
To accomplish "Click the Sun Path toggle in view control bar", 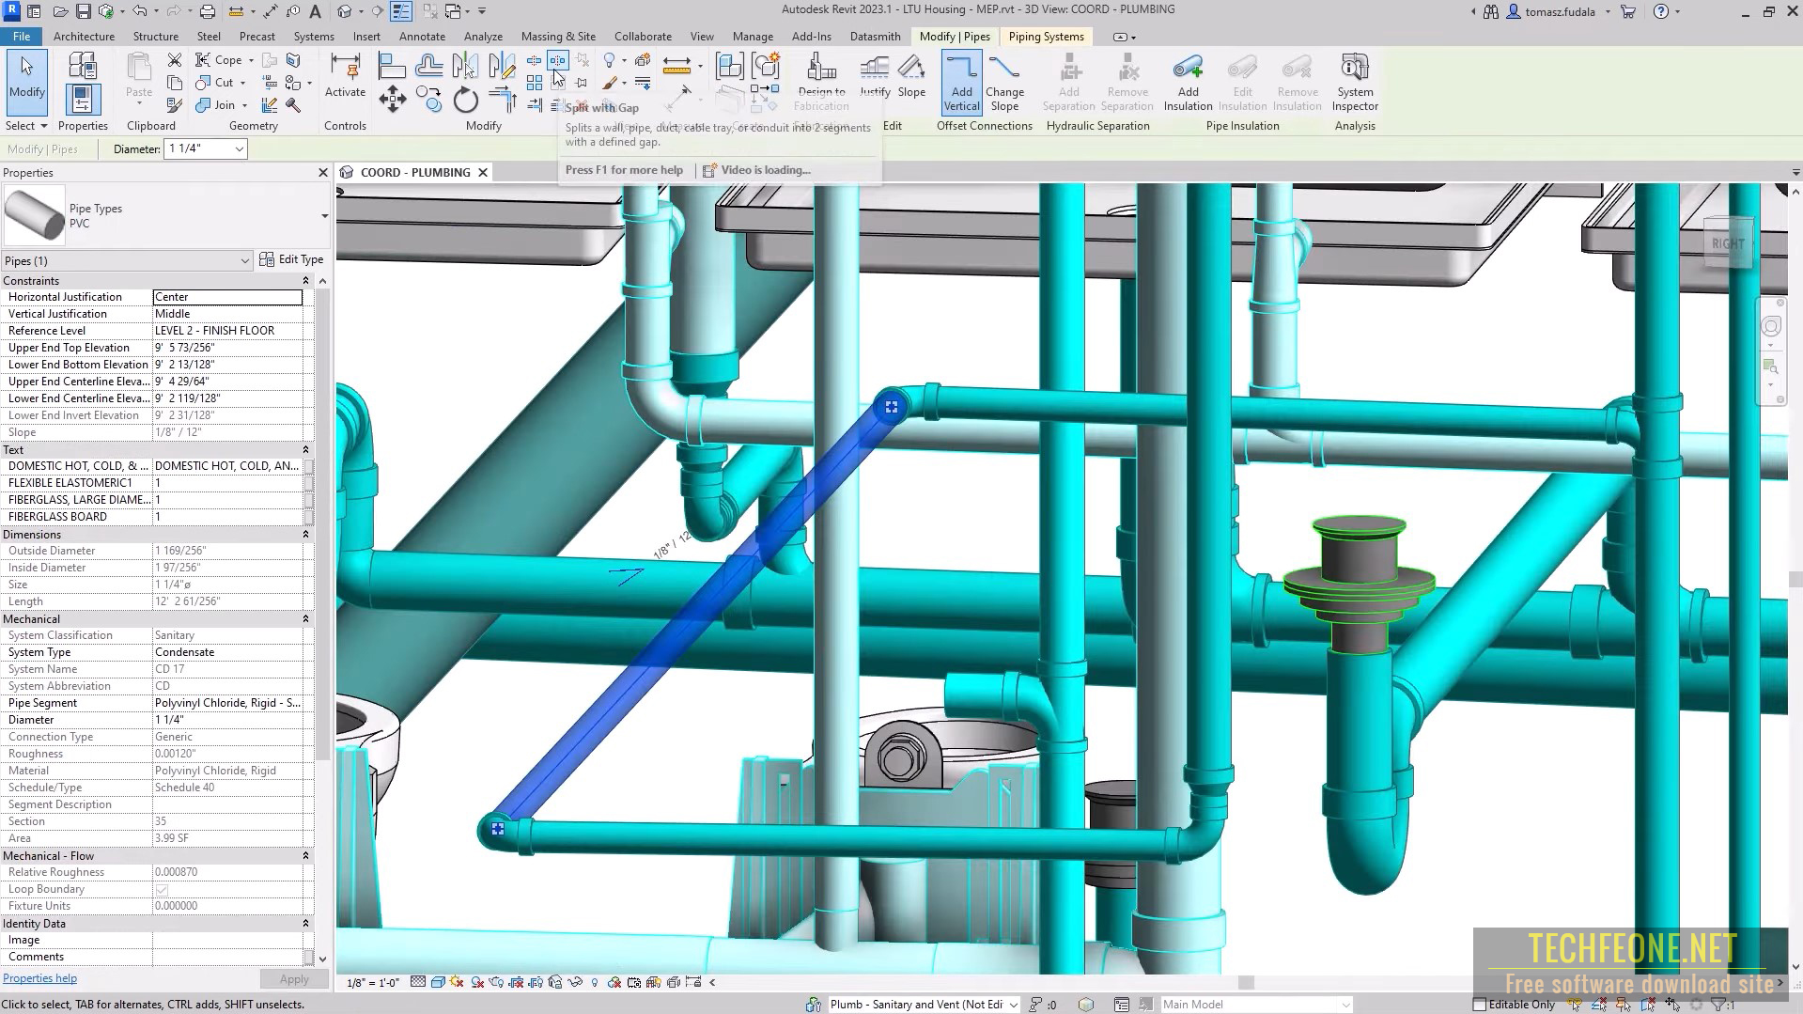I will [x=454, y=982].
